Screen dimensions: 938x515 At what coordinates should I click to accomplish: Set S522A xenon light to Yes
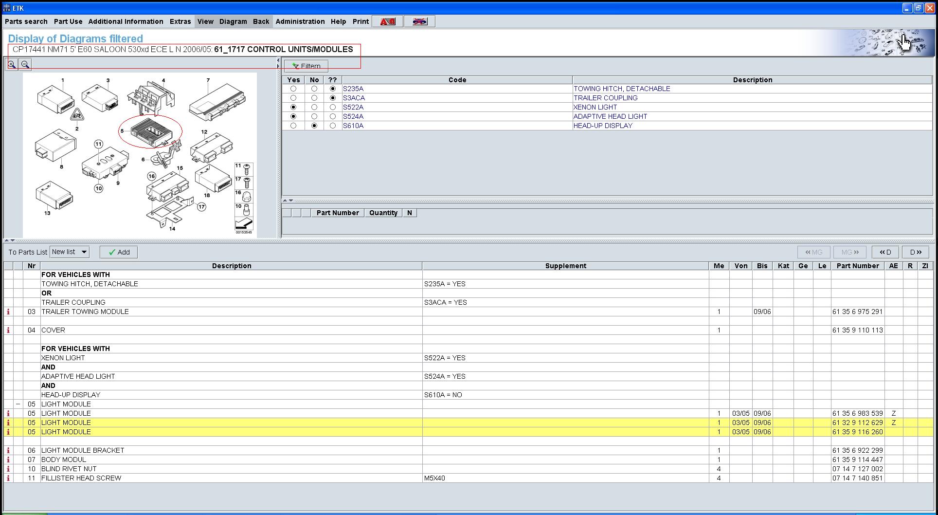coord(293,107)
